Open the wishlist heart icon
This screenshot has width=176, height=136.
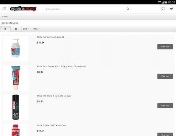[x=163, y=9]
